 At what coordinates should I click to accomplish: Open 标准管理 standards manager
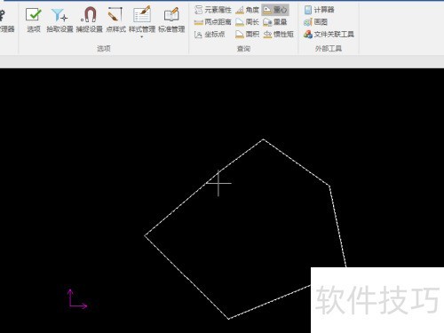click(x=171, y=20)
